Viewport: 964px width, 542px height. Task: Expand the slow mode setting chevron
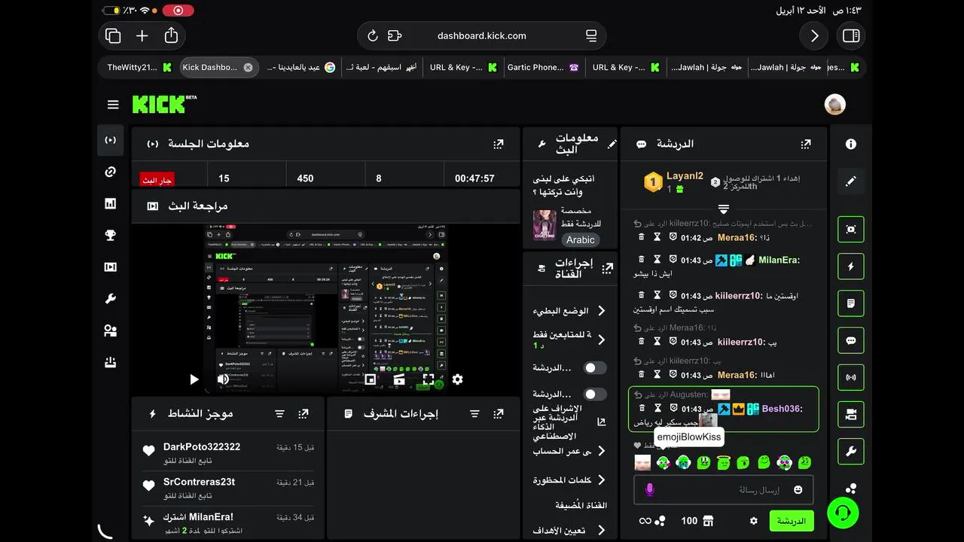(x=601, y=311)
